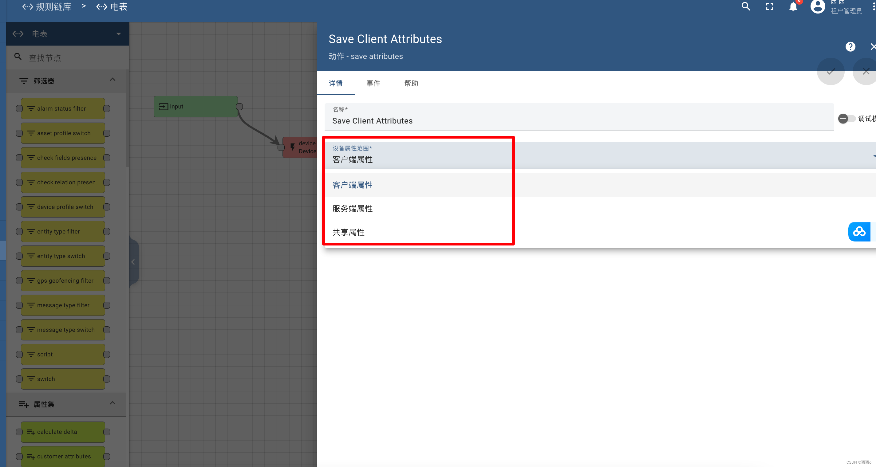Switch to the 事件 tab in dialog
The width and height of the screenshot is (876, 467).
374,83
